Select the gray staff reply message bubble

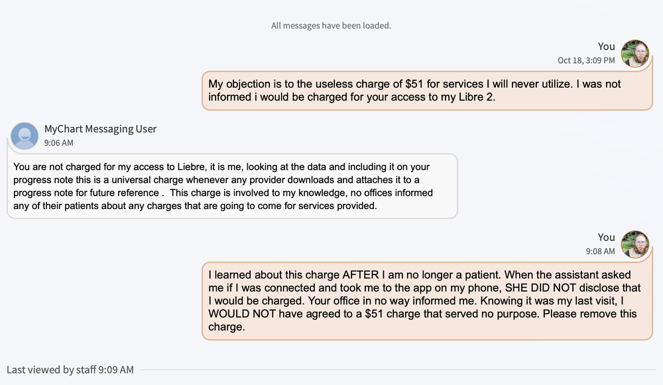click(x=232, y=186)
